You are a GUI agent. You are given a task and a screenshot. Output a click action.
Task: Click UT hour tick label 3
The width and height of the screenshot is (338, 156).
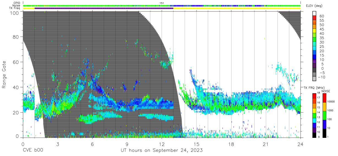tap(58, 144)
